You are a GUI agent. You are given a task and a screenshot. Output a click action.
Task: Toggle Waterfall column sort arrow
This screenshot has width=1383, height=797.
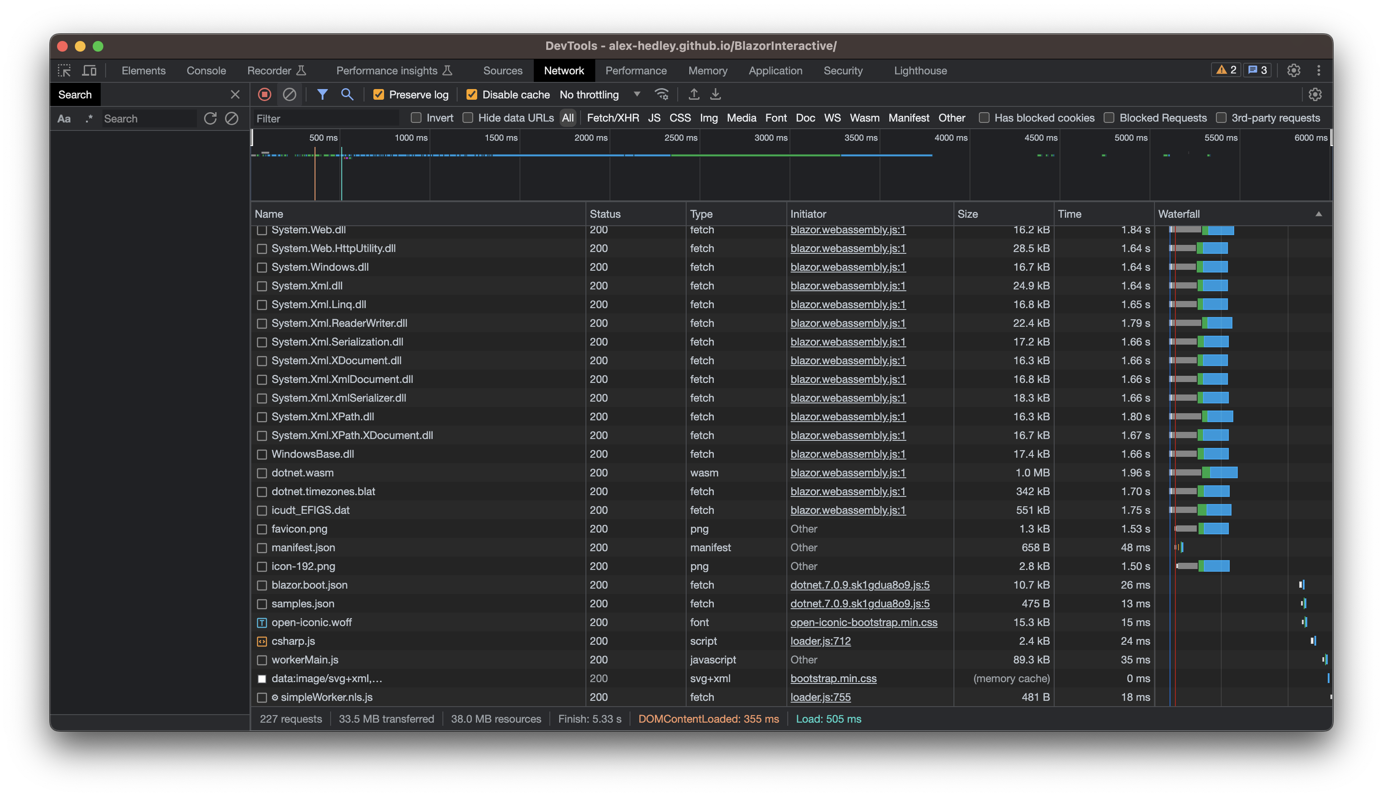(1318, 214)
